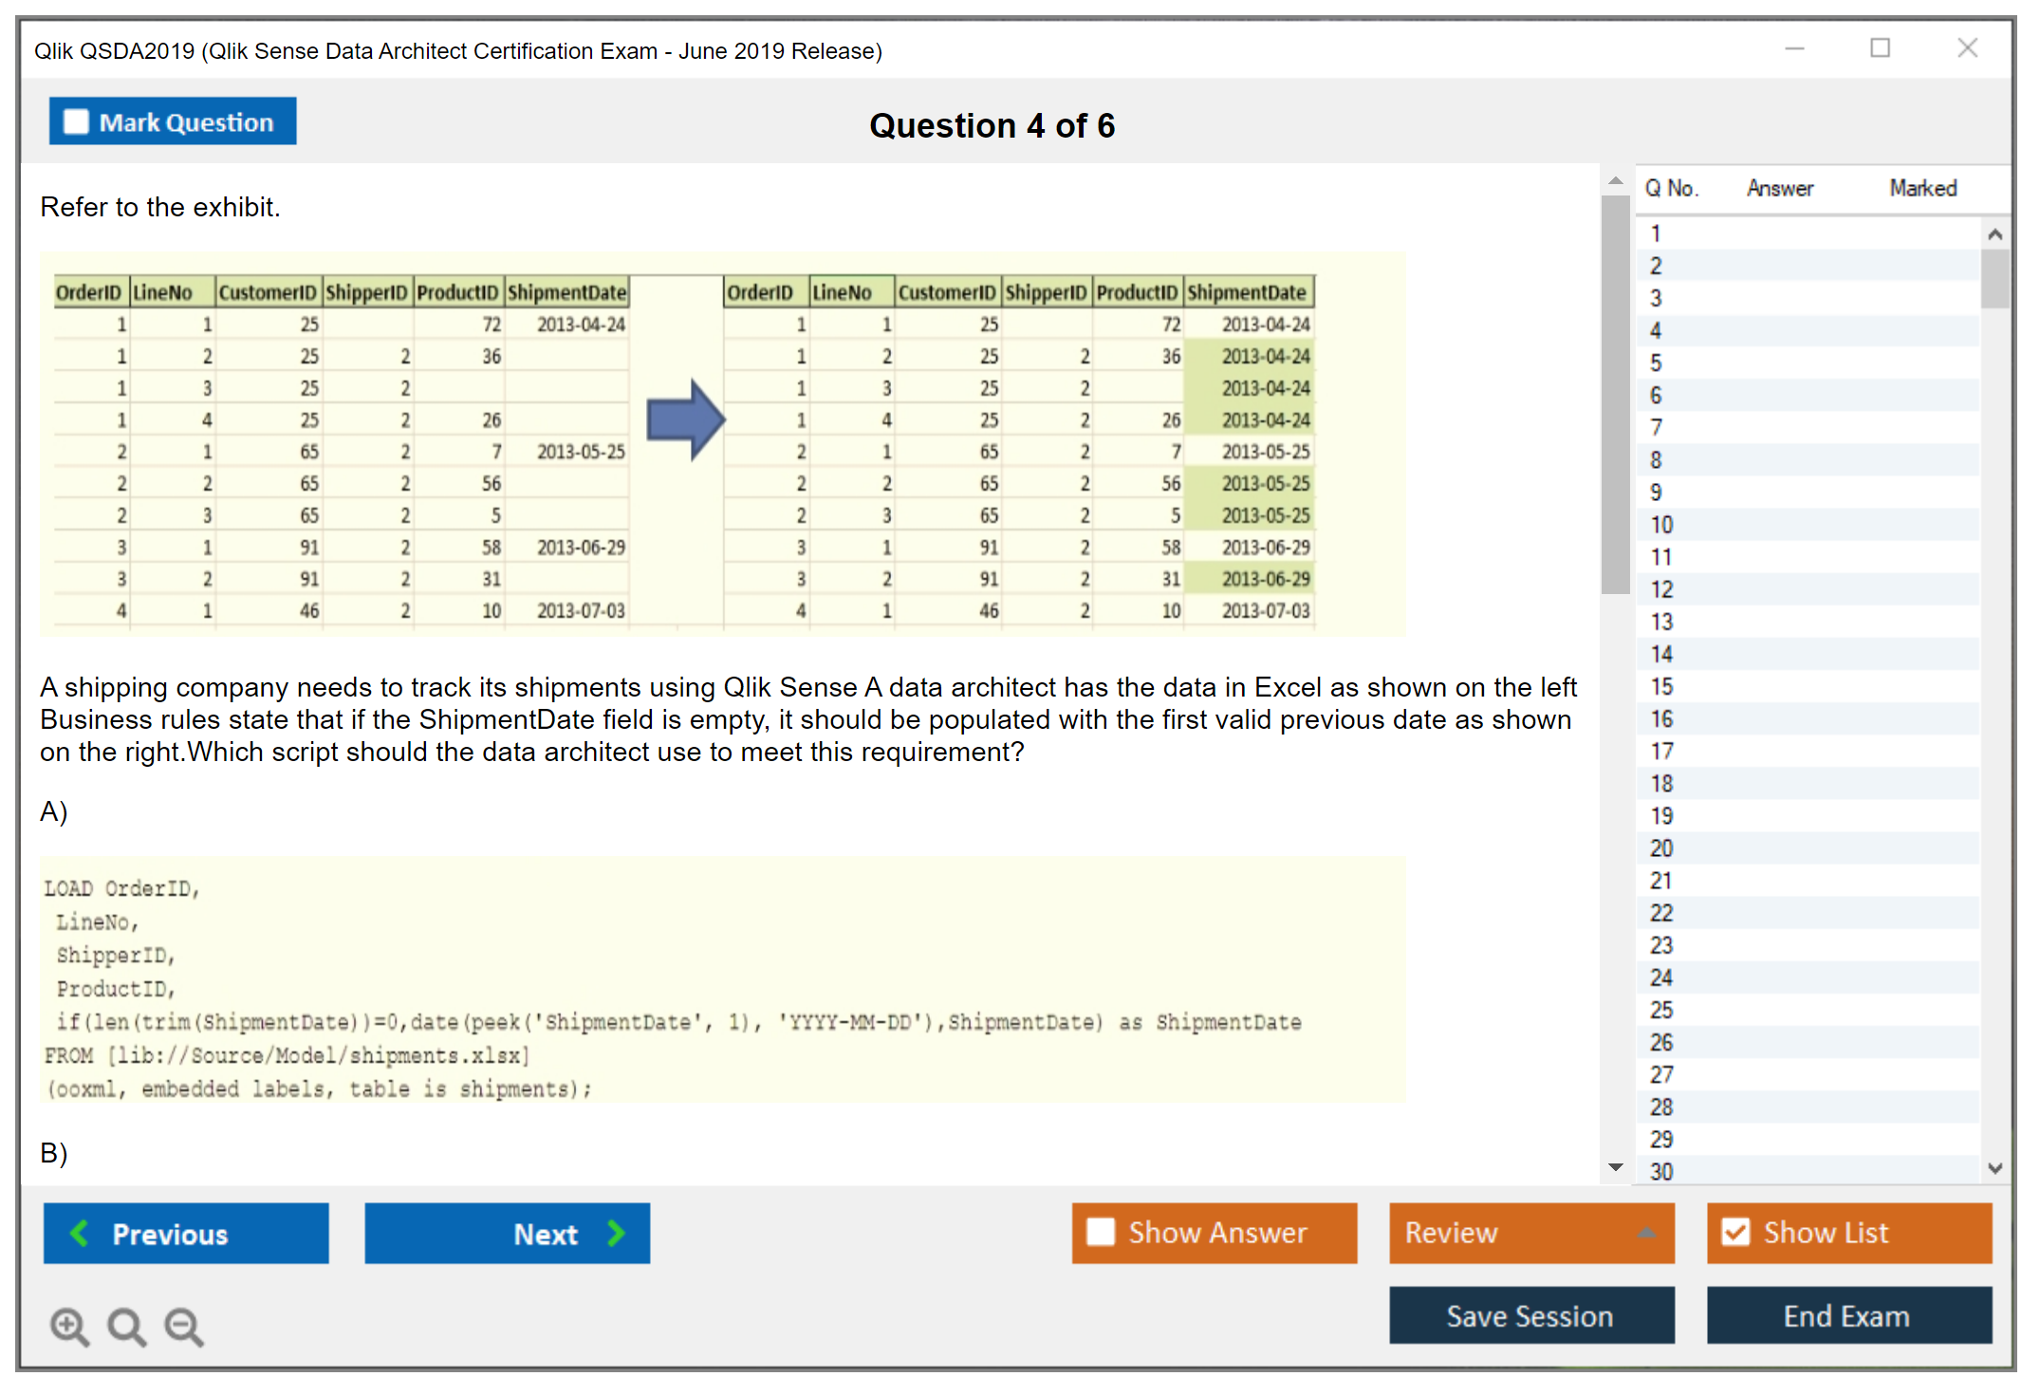2040x1395 pixels.
Task: Click the zoom out magnifier icon
Action: click(184, 1326)
